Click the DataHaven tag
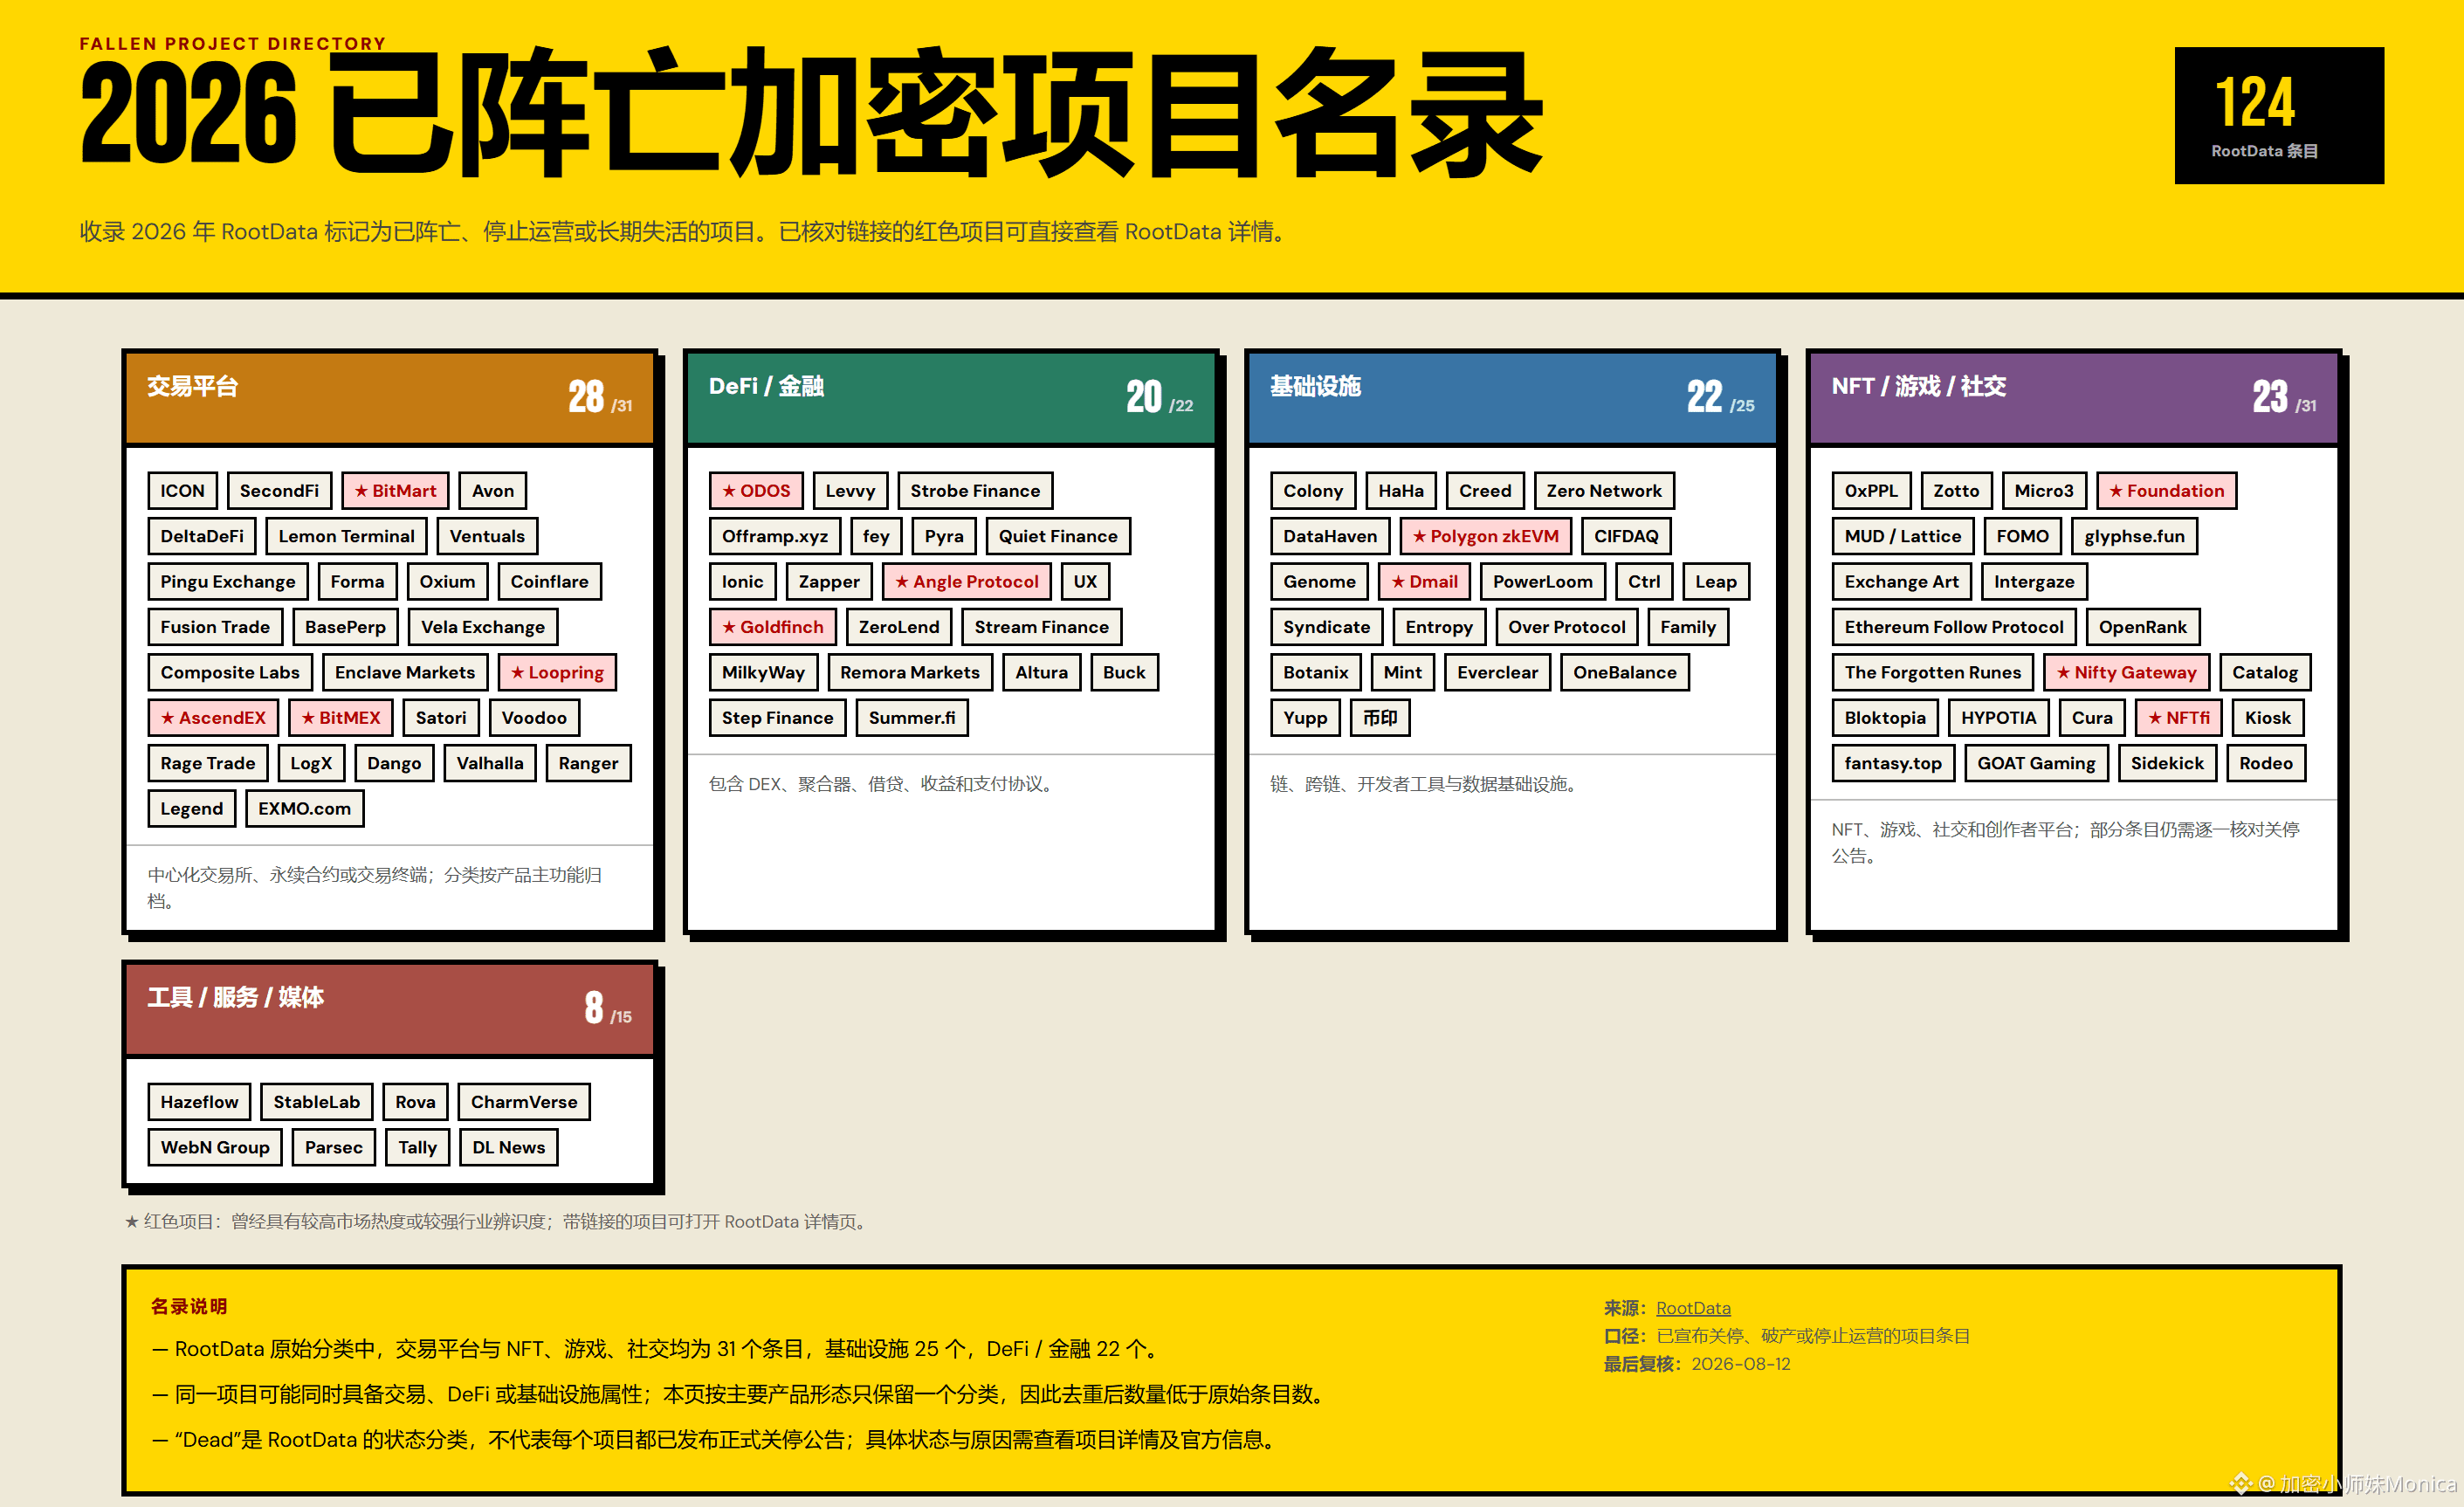The width and height of the screenshot is (2464, 1507). (x=1330, y=536)
